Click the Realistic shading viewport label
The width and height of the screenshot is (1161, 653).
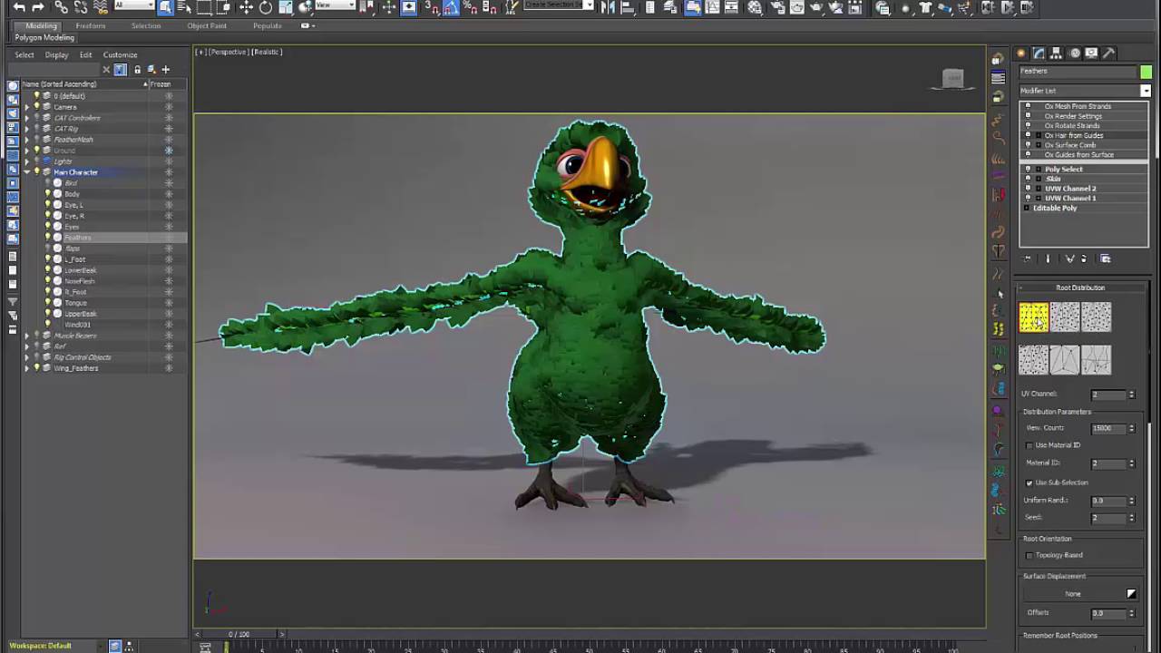coord(268,52)
